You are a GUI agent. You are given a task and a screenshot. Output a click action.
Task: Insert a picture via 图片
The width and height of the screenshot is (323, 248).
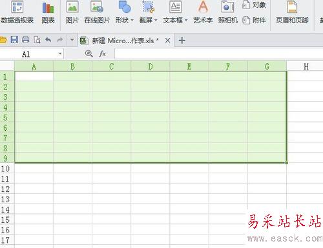tap(72, 12)
